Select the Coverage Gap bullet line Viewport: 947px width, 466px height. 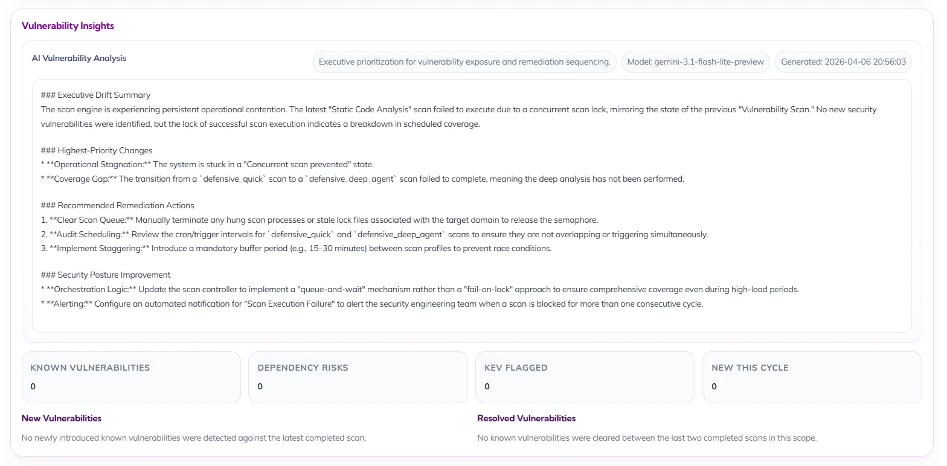click(x=362, y=179)
